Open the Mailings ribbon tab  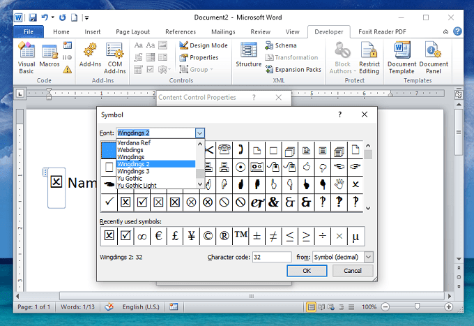pos(222,31)
